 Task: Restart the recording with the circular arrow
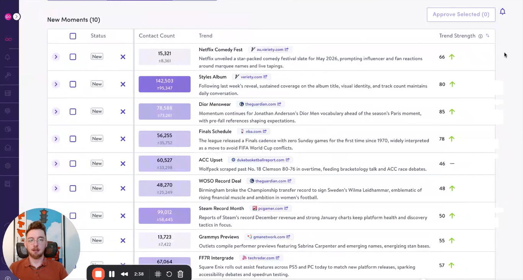click(x=169, y=274)
